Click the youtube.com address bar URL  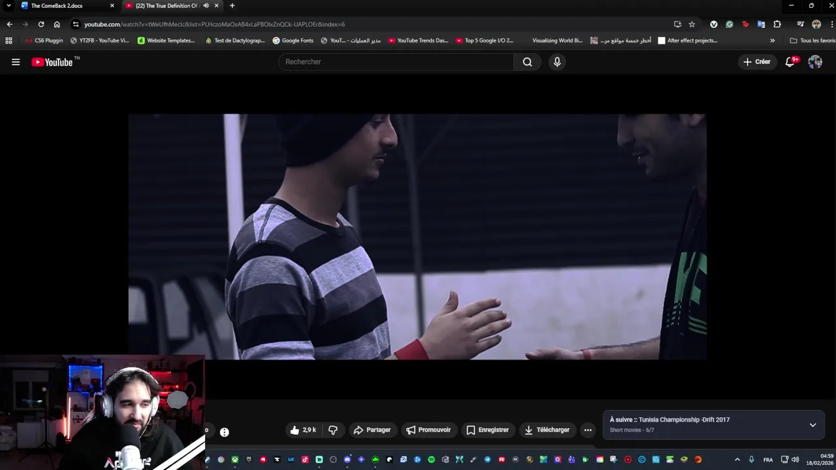click(214, 24)
